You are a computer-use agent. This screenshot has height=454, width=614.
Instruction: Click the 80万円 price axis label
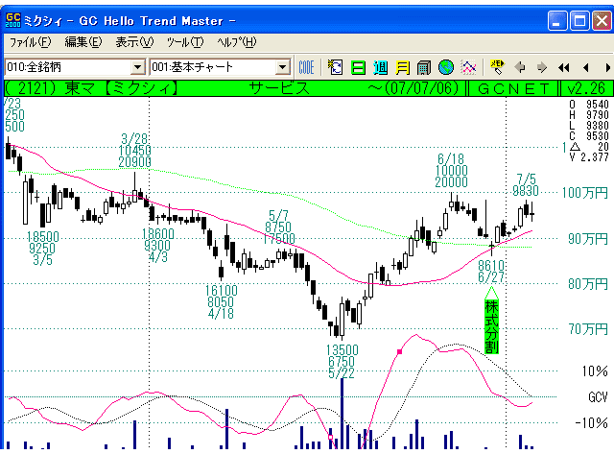587,283
